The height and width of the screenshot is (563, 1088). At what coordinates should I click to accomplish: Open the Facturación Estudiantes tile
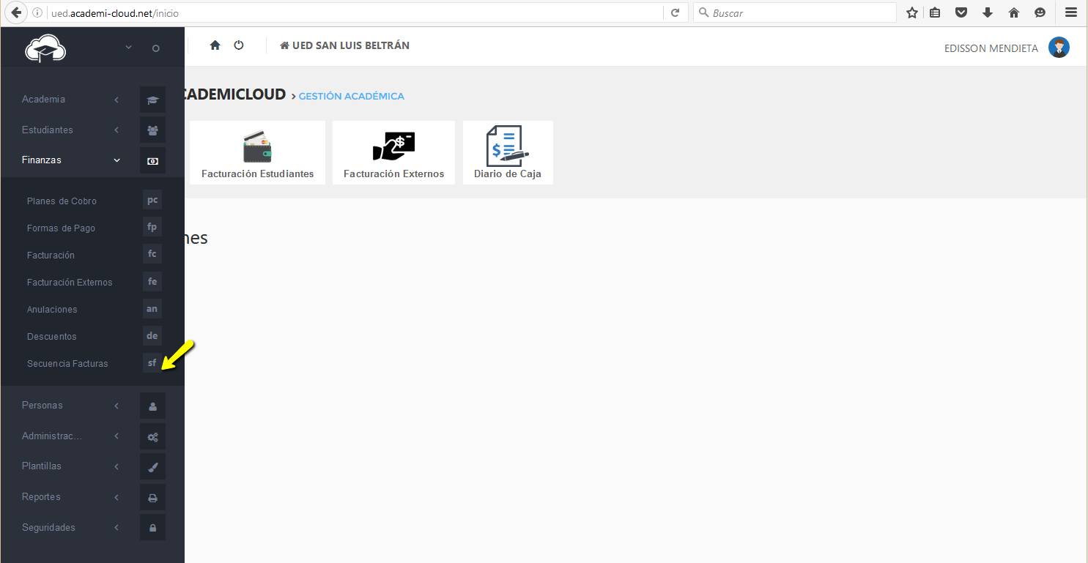[257, 152]
